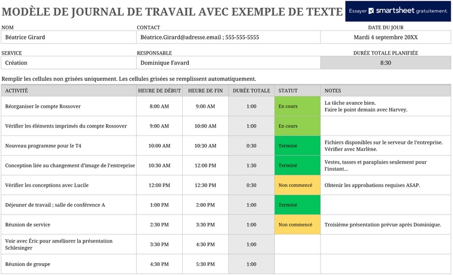Select start time 8:00 AM
Viewport: 453px width, 275px height.
pos(159,106)
